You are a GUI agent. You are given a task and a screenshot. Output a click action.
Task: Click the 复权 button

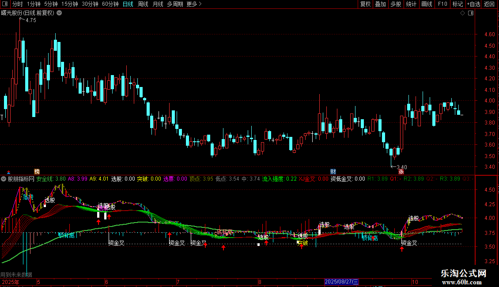[365, 4]
